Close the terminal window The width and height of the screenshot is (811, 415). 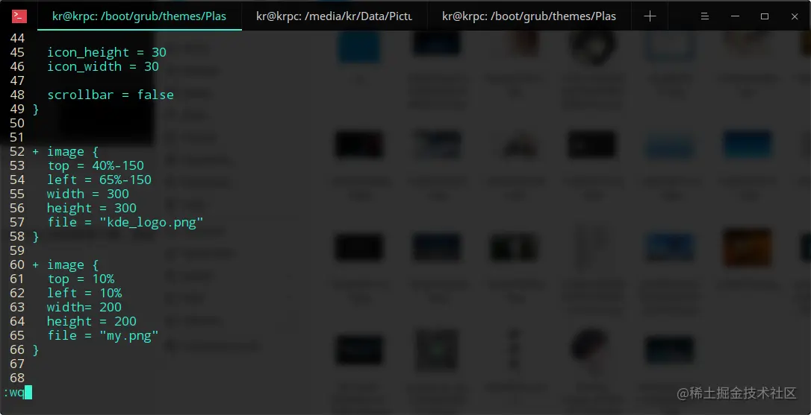[795, 16]
